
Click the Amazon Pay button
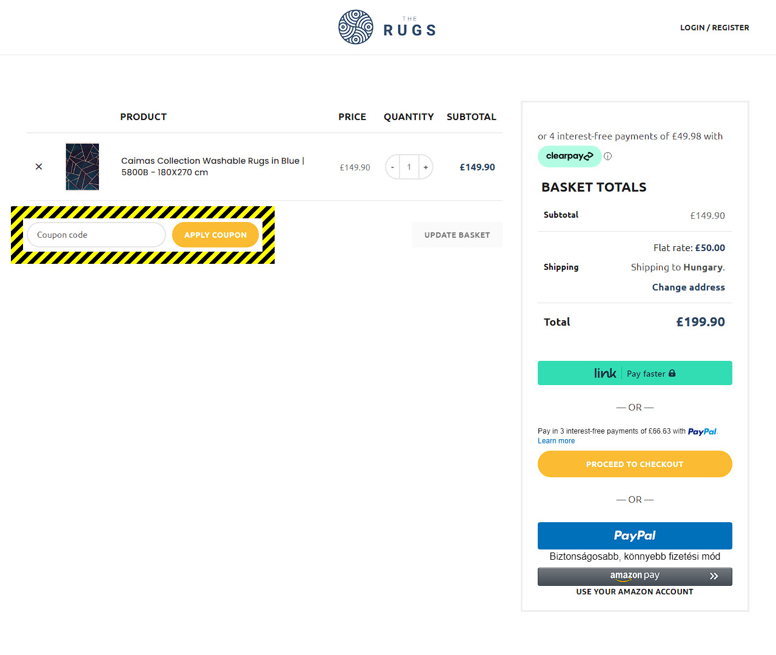pos(635,576)
